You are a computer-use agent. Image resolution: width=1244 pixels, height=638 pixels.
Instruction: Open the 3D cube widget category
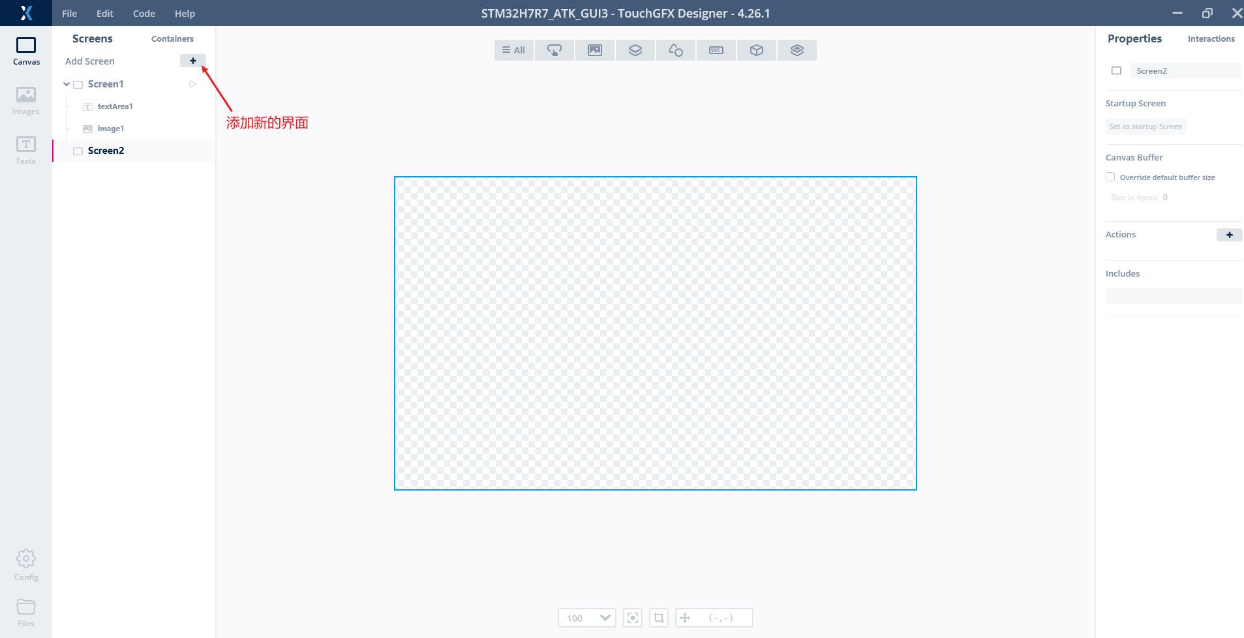[757, 50]
